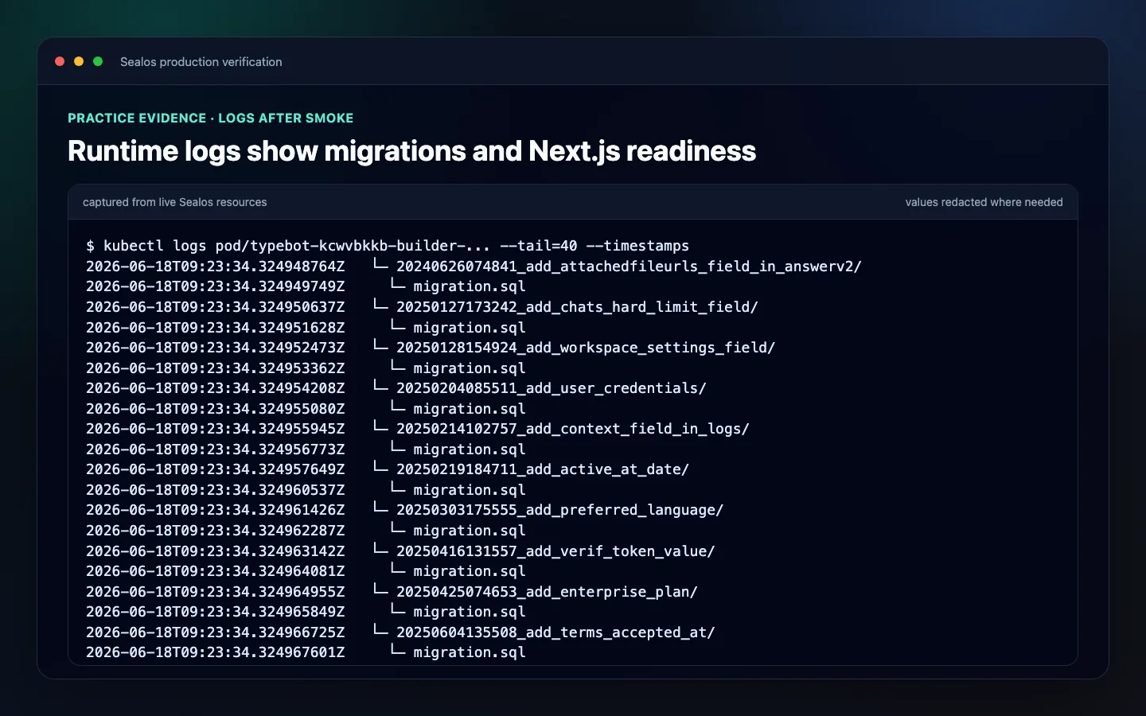Viewport: 1146px width, 716px height.
Task: Click timestamp ending 324960537Z
Action: pyautogui.click(x=216, y=490)
